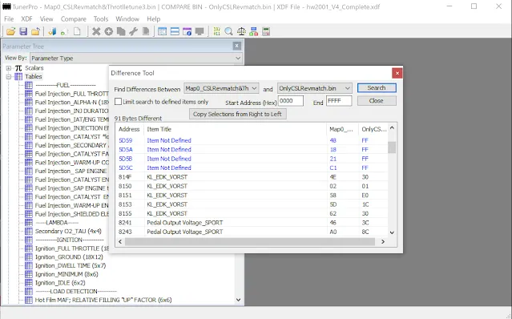Click the duplicate item copy icon

121,31
